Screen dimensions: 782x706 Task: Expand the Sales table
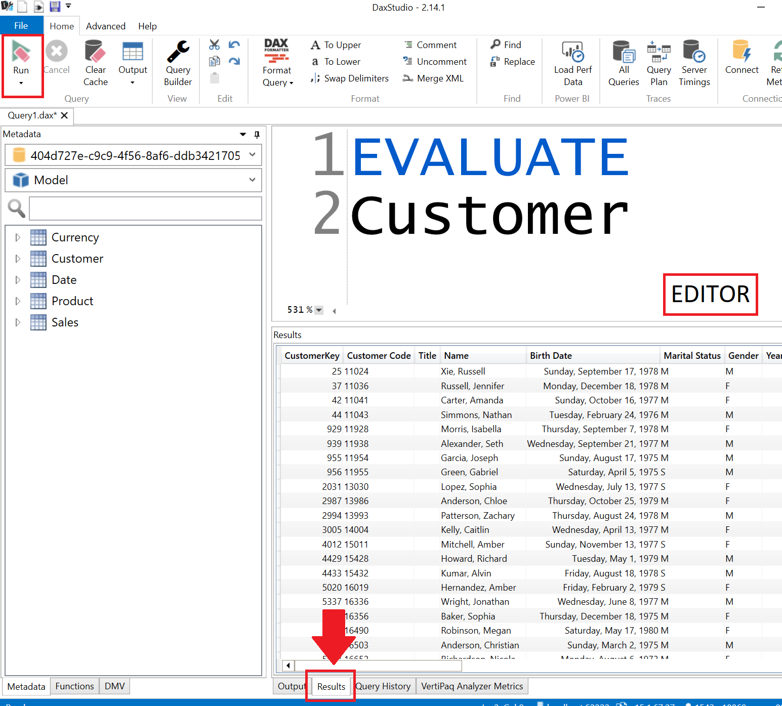tap(18, 322)
